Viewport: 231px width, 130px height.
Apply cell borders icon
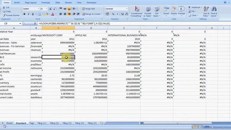pos(40,14)
